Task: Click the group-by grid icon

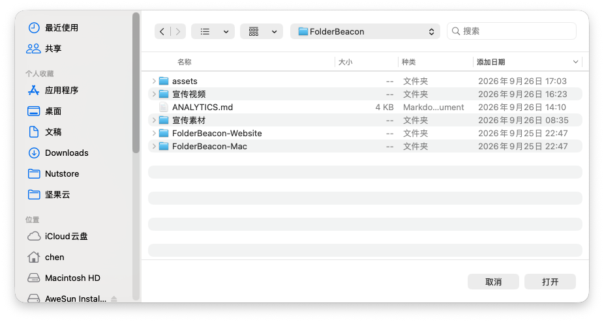Action: [254, 31]
